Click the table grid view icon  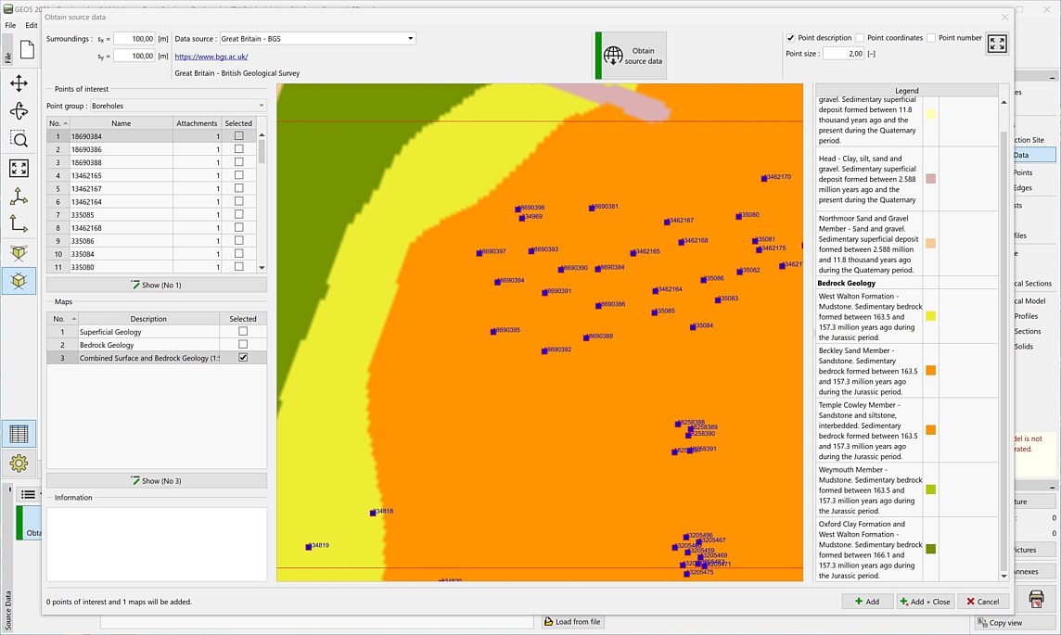coord(19,434)
